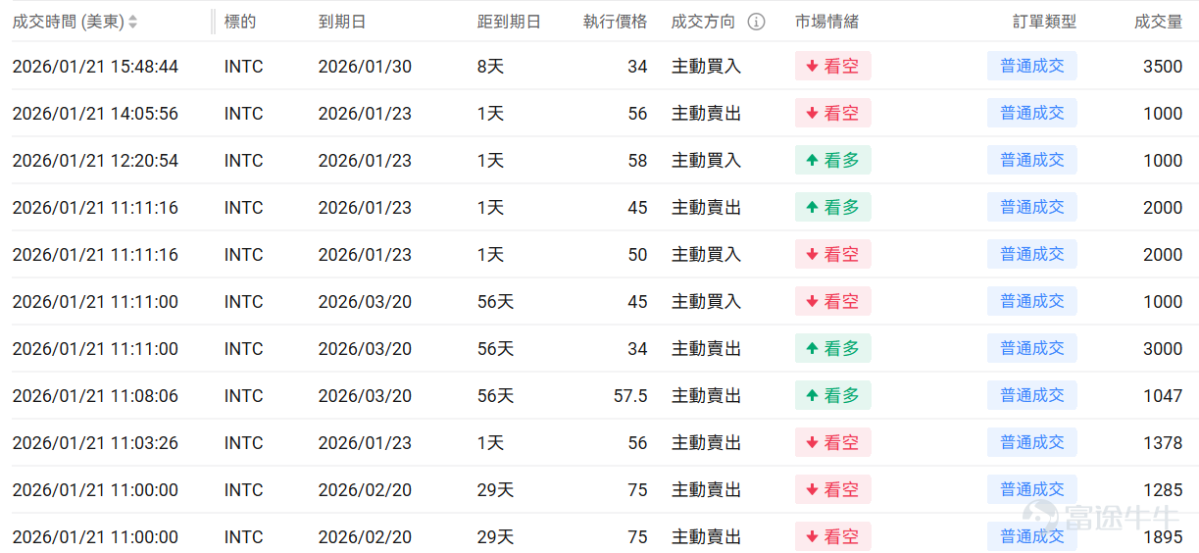Open the info icon beside 成交方向
1199x553 pixels.
coord(756,22)
